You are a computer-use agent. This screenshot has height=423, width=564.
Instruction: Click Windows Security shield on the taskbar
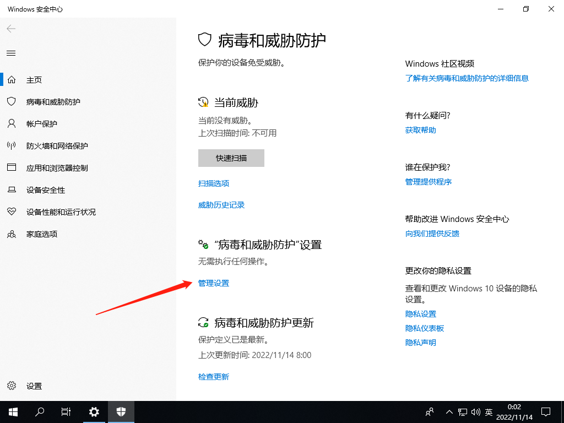(121, 412)
